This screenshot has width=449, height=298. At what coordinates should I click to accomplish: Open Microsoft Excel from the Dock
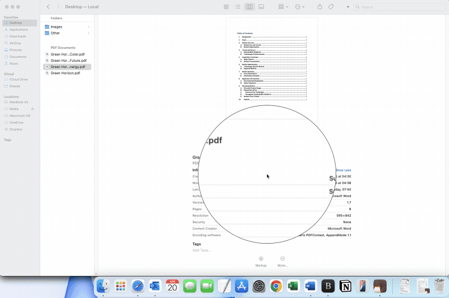click(293, 286)
